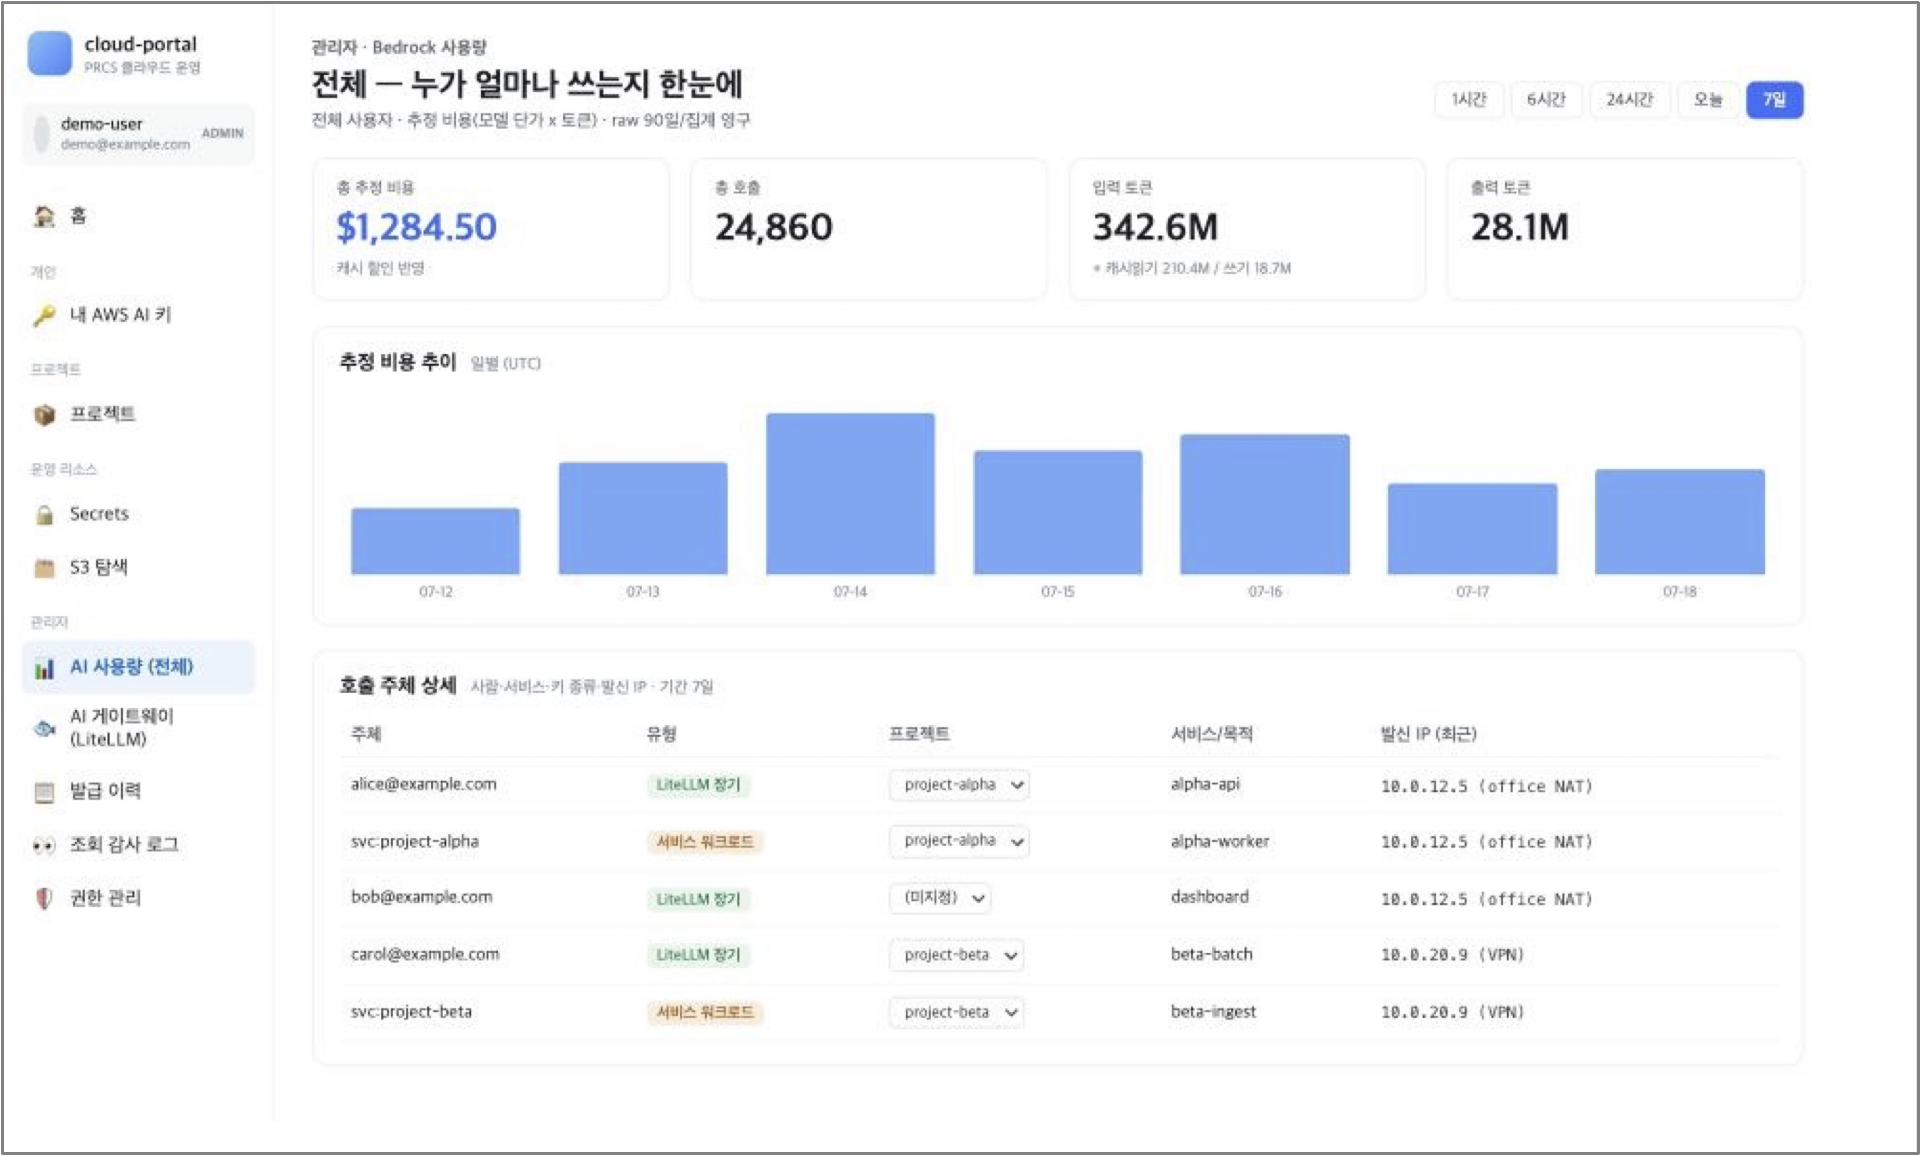Go to the issuance history menu item

pyautogui.click(x=139, y=791)
